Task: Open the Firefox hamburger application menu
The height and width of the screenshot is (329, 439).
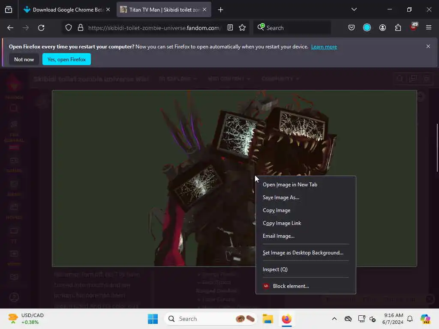Action: (429, 27)
